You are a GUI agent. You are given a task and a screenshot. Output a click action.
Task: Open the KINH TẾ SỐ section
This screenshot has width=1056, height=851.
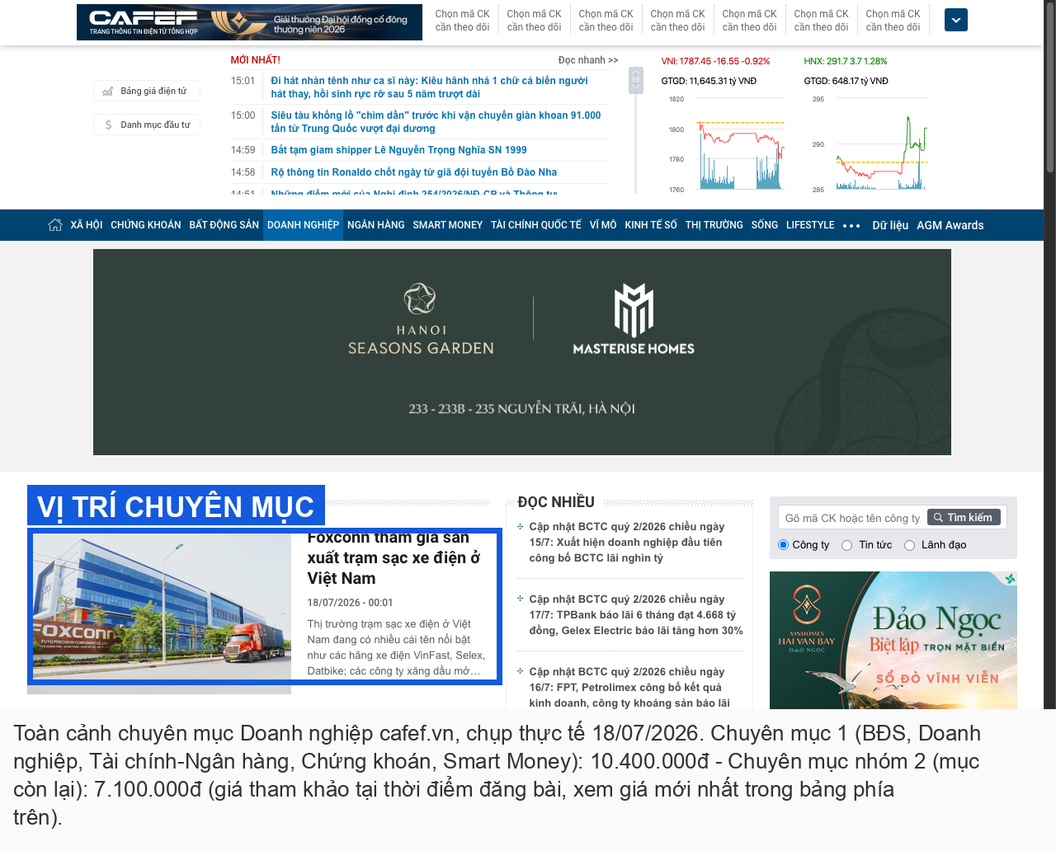tap(651, 225)
